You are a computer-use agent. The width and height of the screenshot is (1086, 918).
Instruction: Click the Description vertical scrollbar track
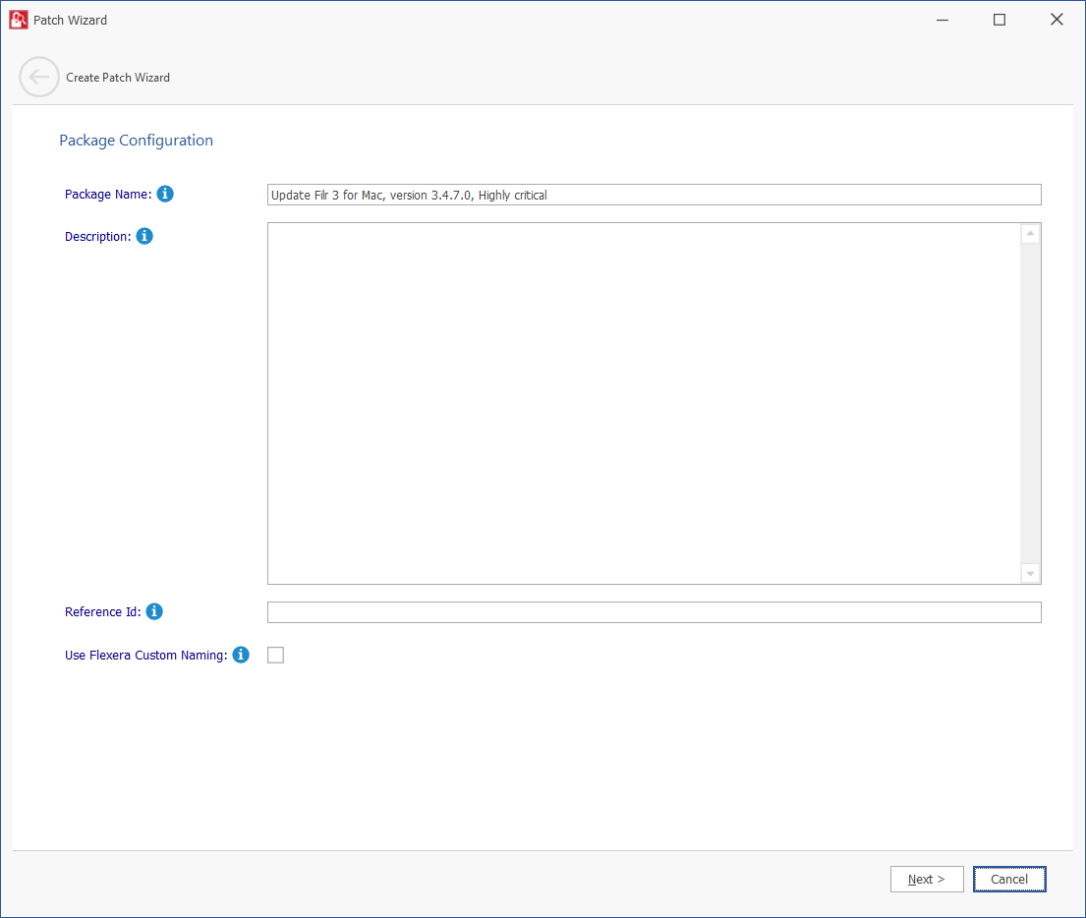(x=1030, y=403)
